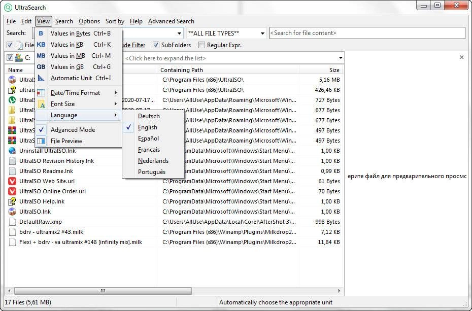
Task: Select the UltraISO Help.lnk row
Action: (174, 201)
